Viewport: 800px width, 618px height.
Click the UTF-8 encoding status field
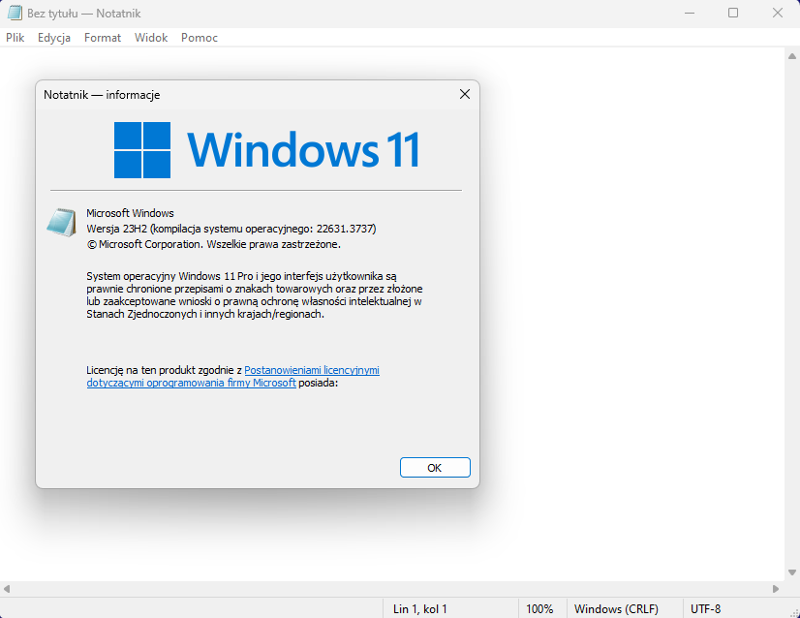pos(705,609)
